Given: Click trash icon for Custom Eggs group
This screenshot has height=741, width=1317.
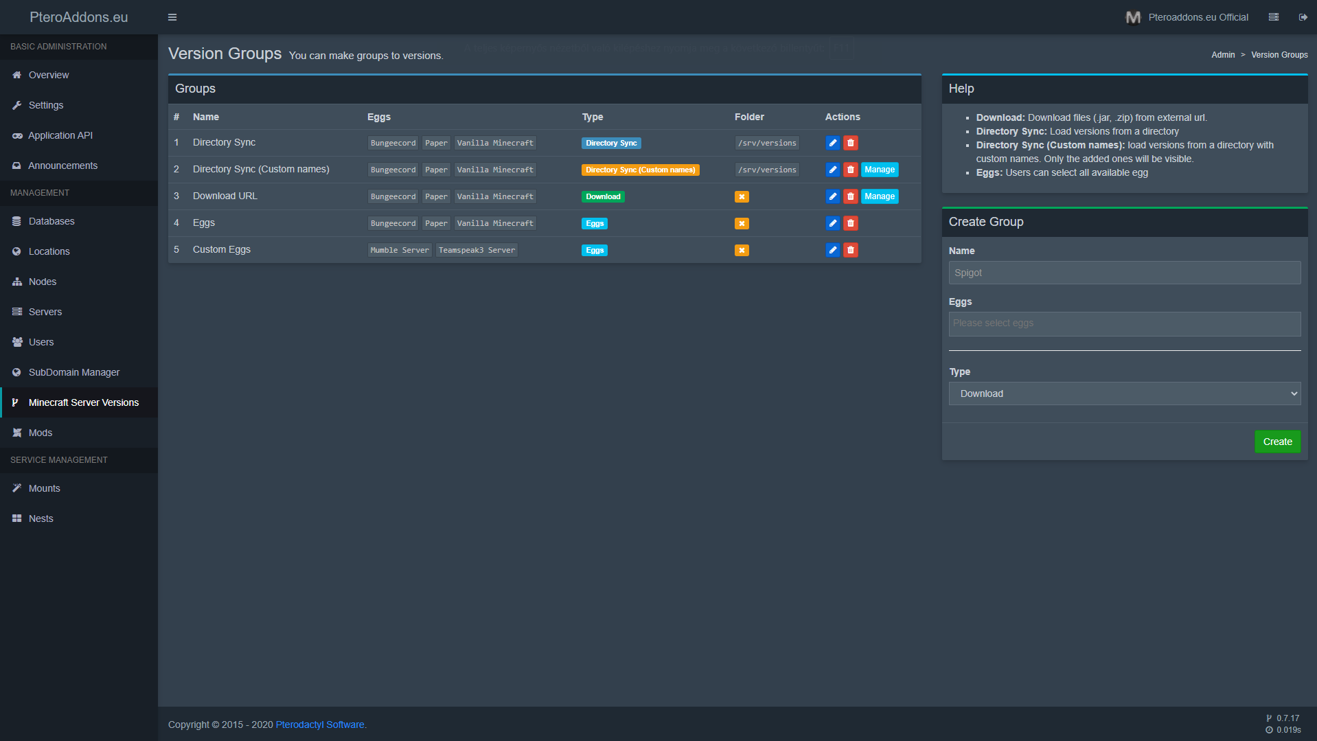Looking at the screenshot, I should [x=850, y=250].
